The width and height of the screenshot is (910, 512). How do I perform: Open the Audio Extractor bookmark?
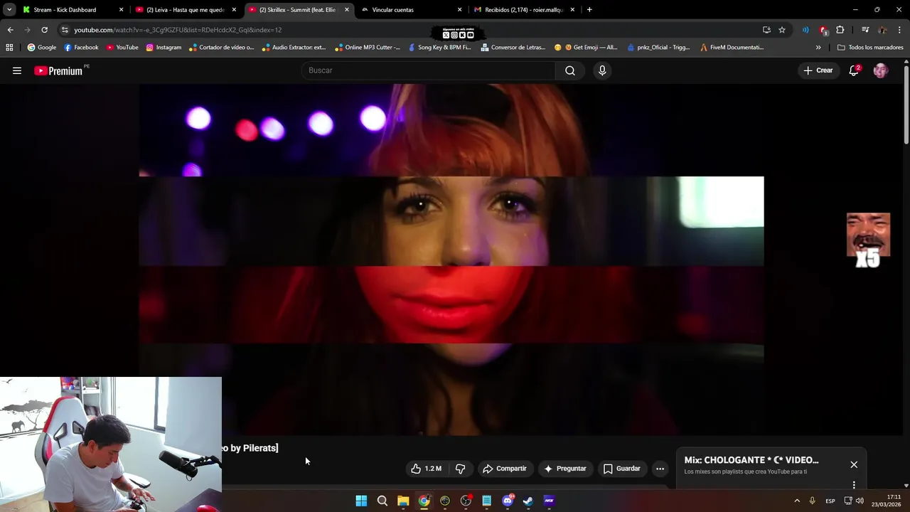point(294,48)
